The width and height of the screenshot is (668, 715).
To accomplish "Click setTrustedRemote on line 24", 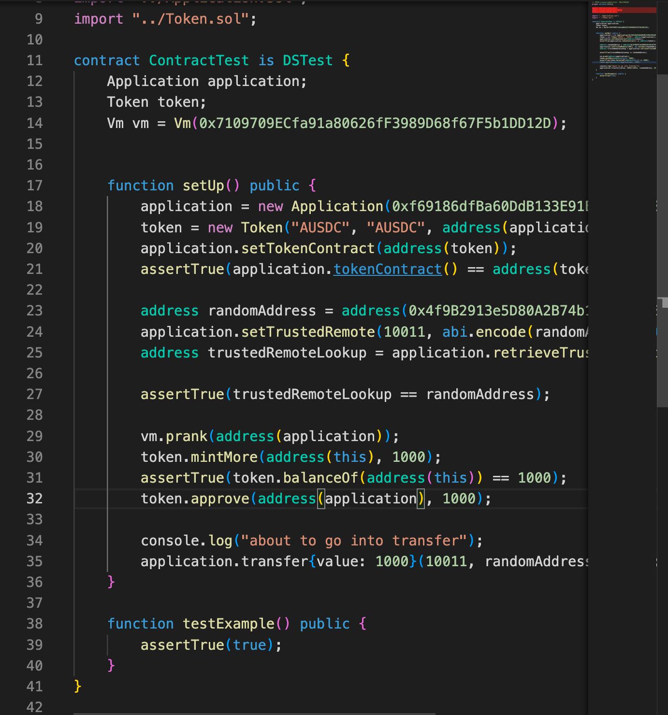I will click(x=308, y=332).
